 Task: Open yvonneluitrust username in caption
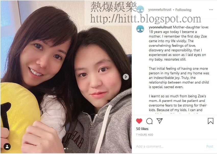(x=160, y=27)
